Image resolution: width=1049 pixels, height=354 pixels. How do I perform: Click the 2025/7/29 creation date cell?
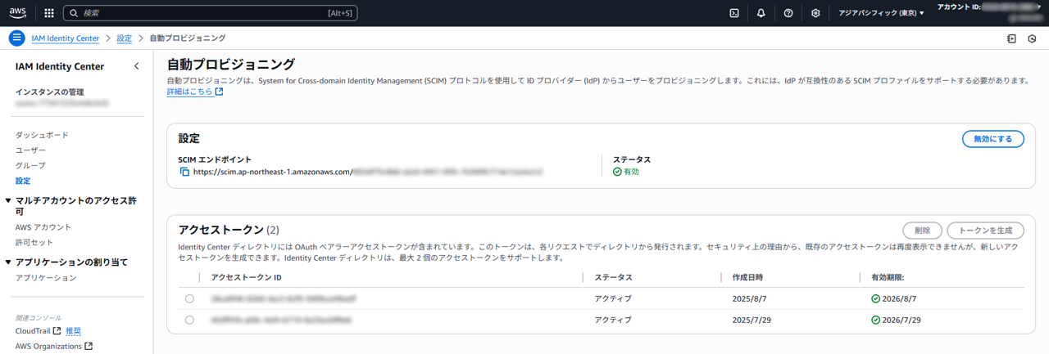coord(752,320)
